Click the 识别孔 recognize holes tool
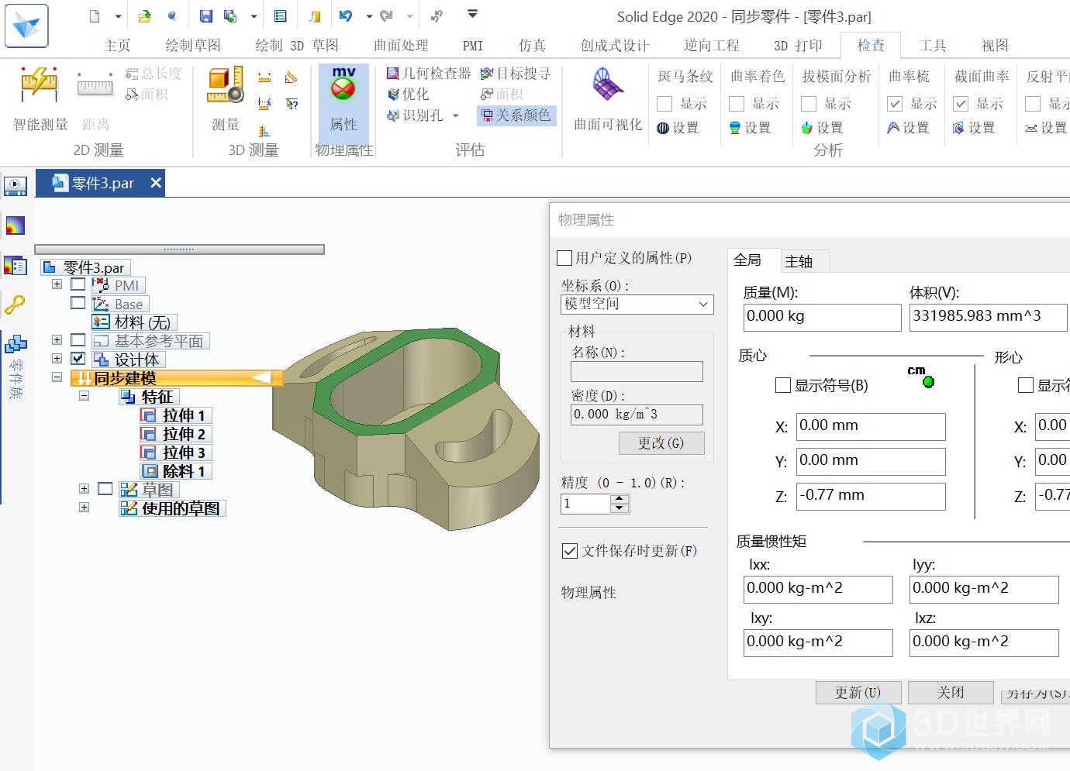 [x=416, y=115]
